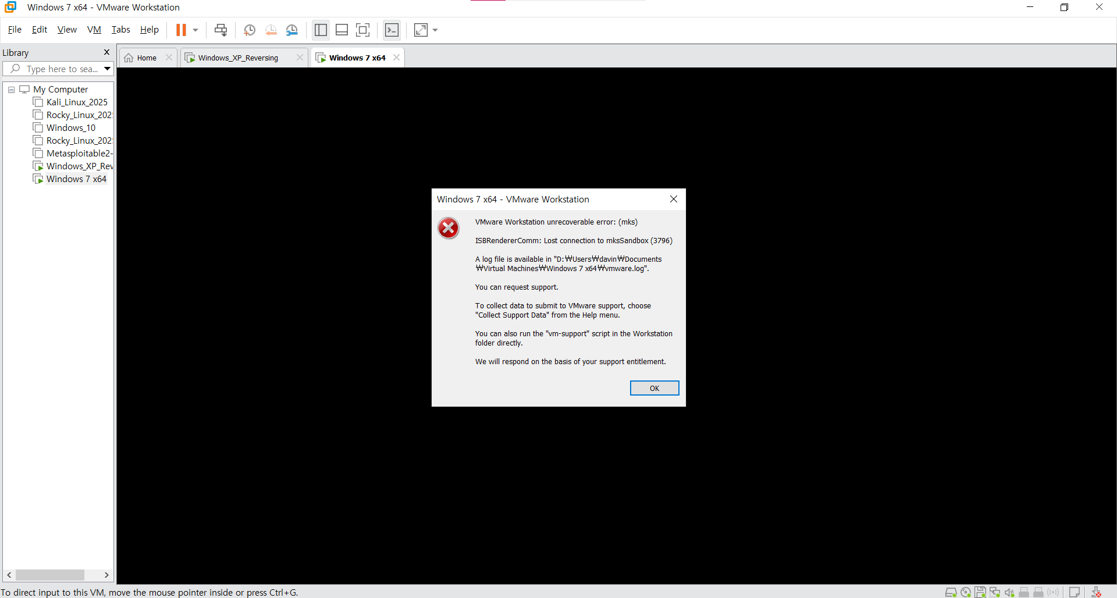The width and height of the screenshot is (1117, 598).
Task: Click the vmware.log file path text
Action: 568,264
